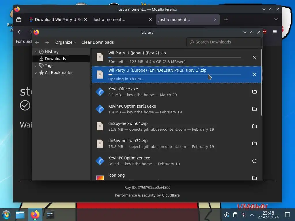Click the KevinPCOptimizer.exe application icon
Viewport: 295px width, 221px height.
[x=100, y=161]
